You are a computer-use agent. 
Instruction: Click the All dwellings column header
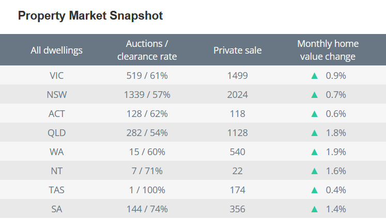(57, 50)
